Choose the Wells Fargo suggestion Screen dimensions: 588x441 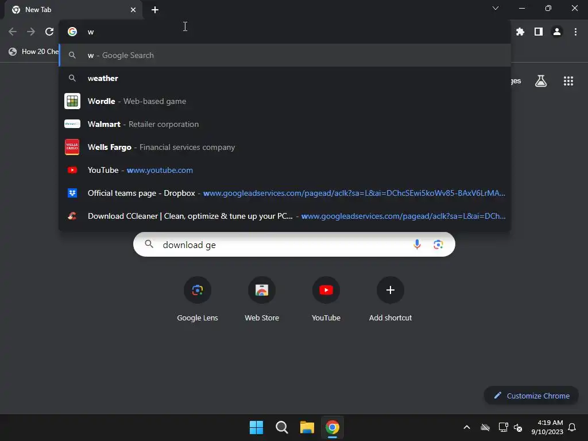click(x=285, y=147)
